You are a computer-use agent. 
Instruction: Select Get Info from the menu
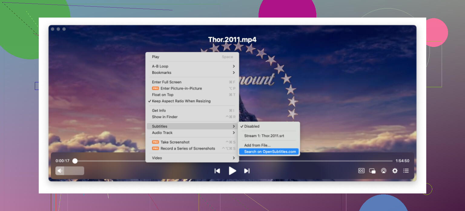point(192,110)
